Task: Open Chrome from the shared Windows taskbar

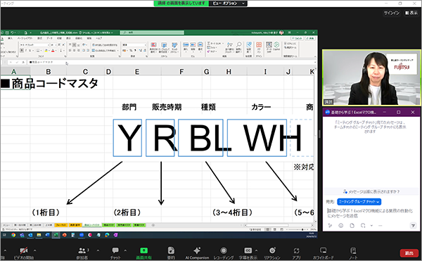Action: click(13, 235)
